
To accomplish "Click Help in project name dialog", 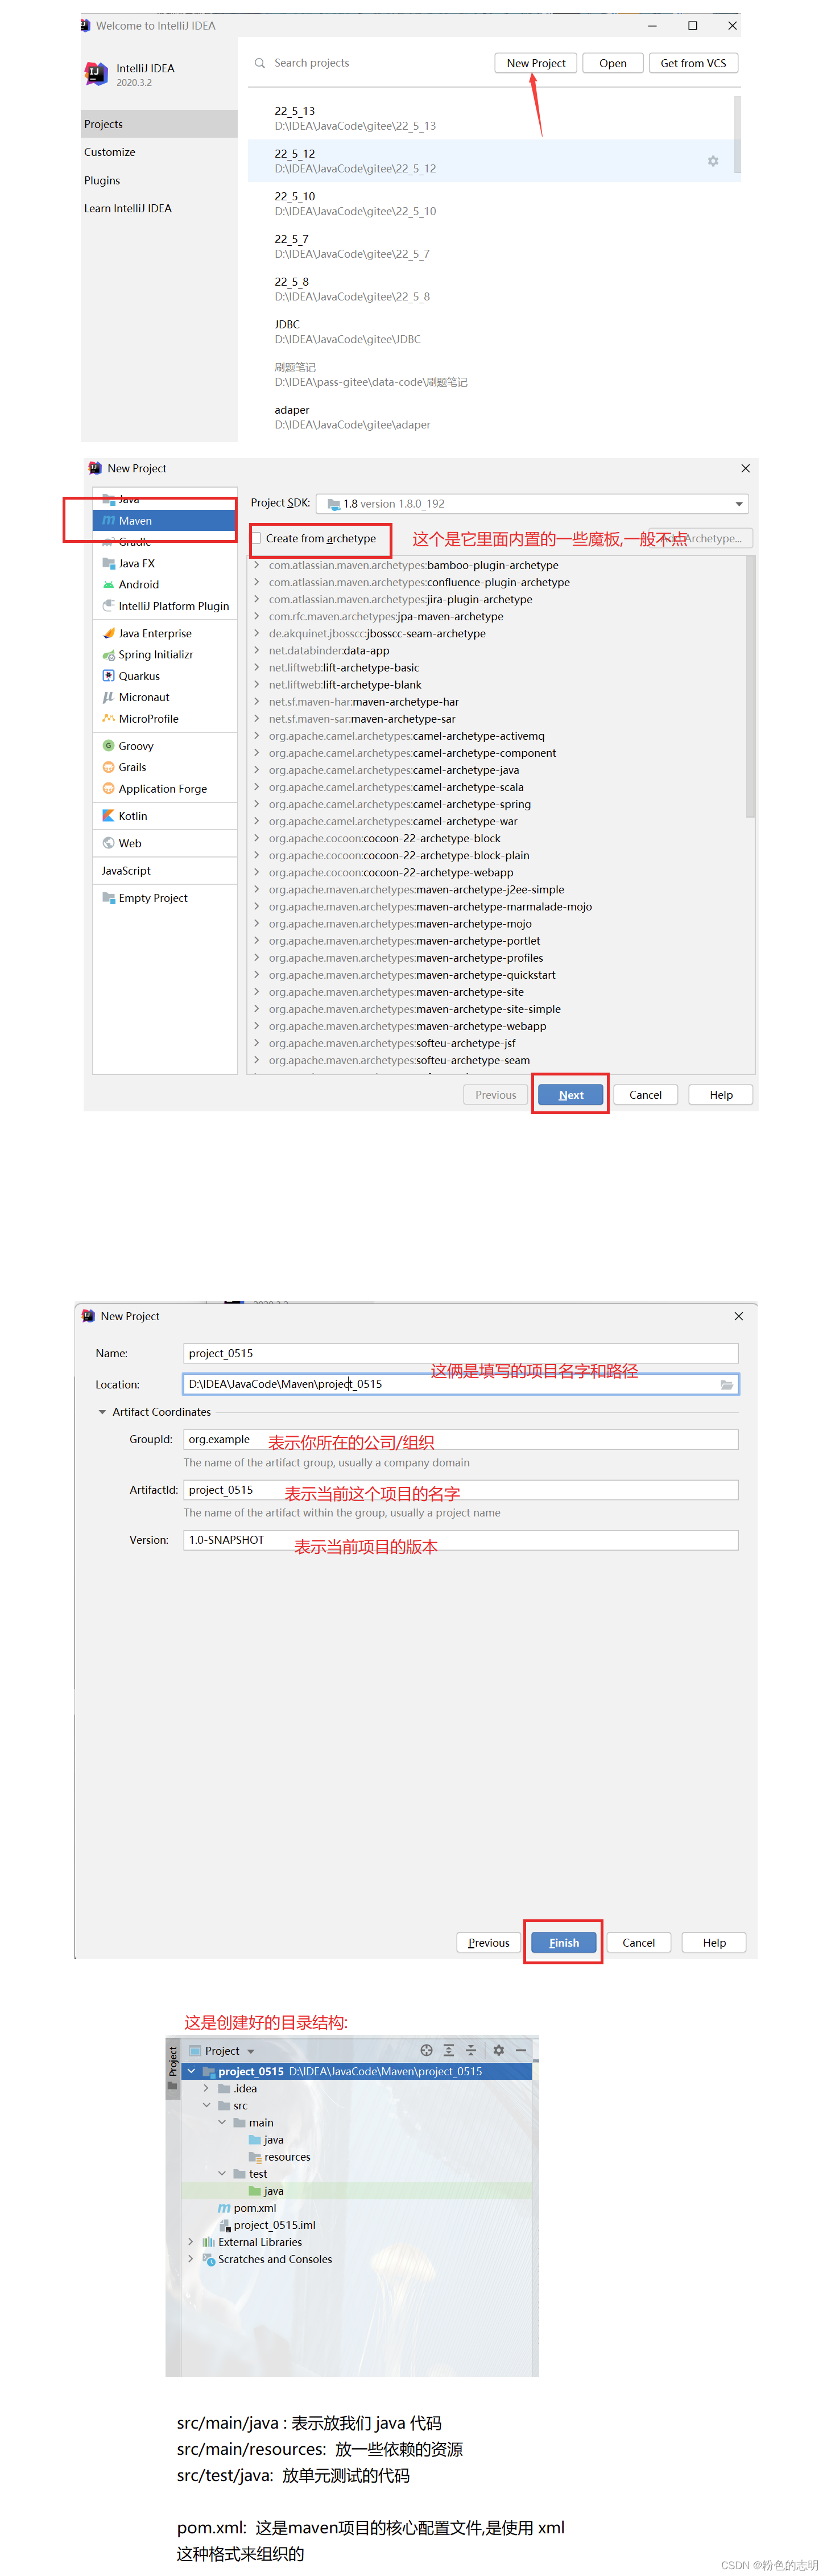I will point(714,1942).
